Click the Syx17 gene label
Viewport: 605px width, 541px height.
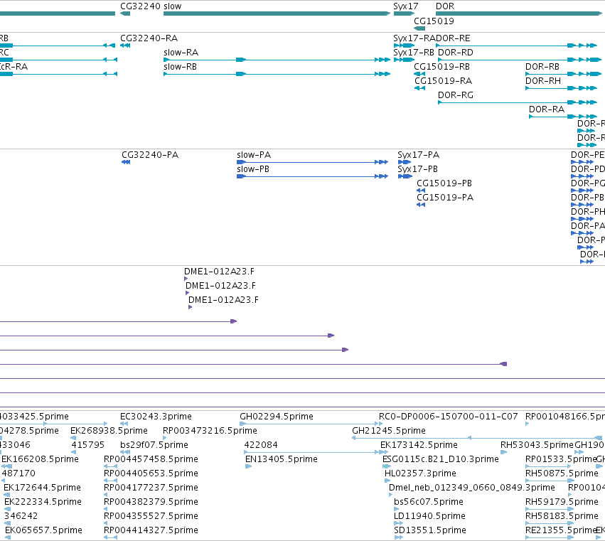(x=405, y=6)
